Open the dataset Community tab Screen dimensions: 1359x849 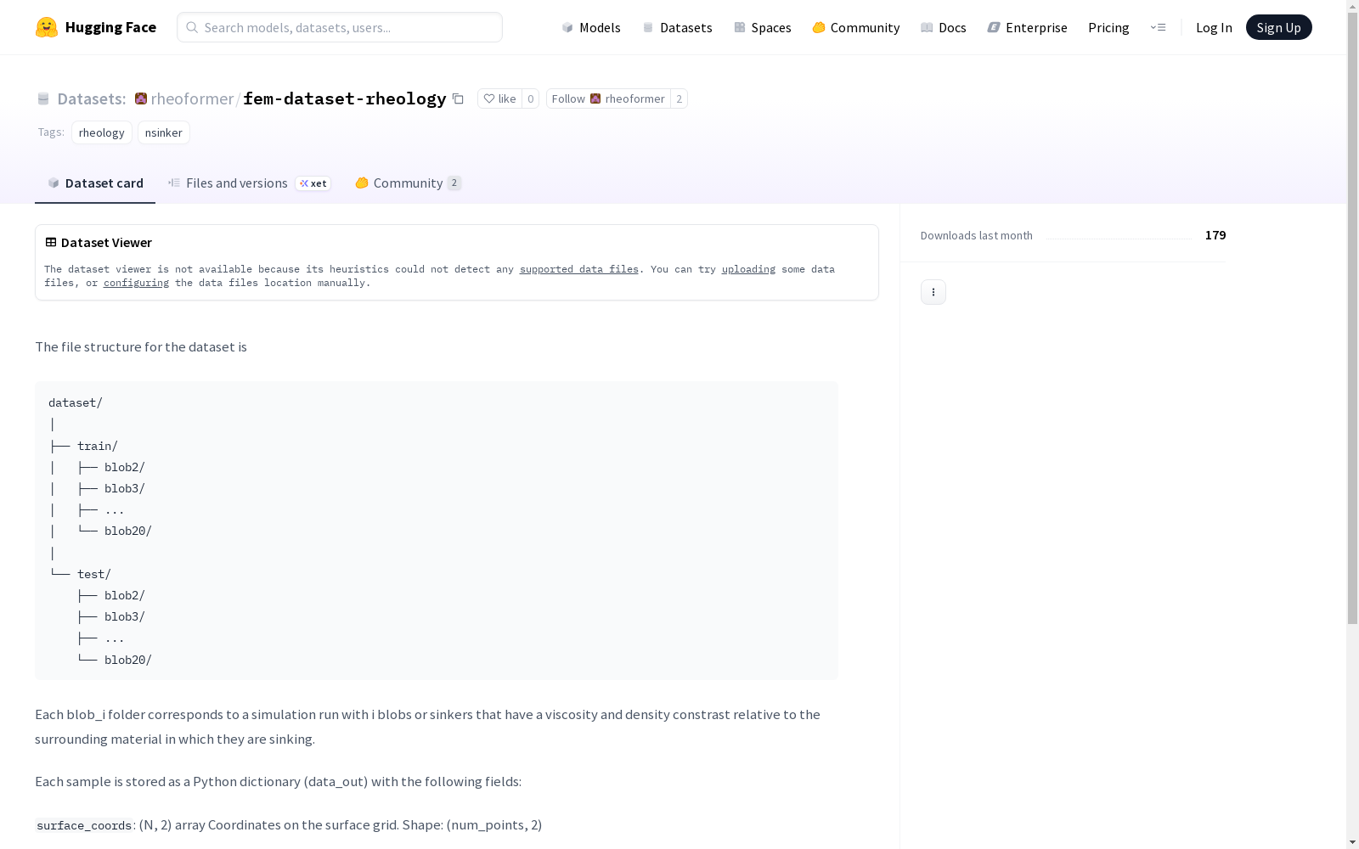coord(408,183)
